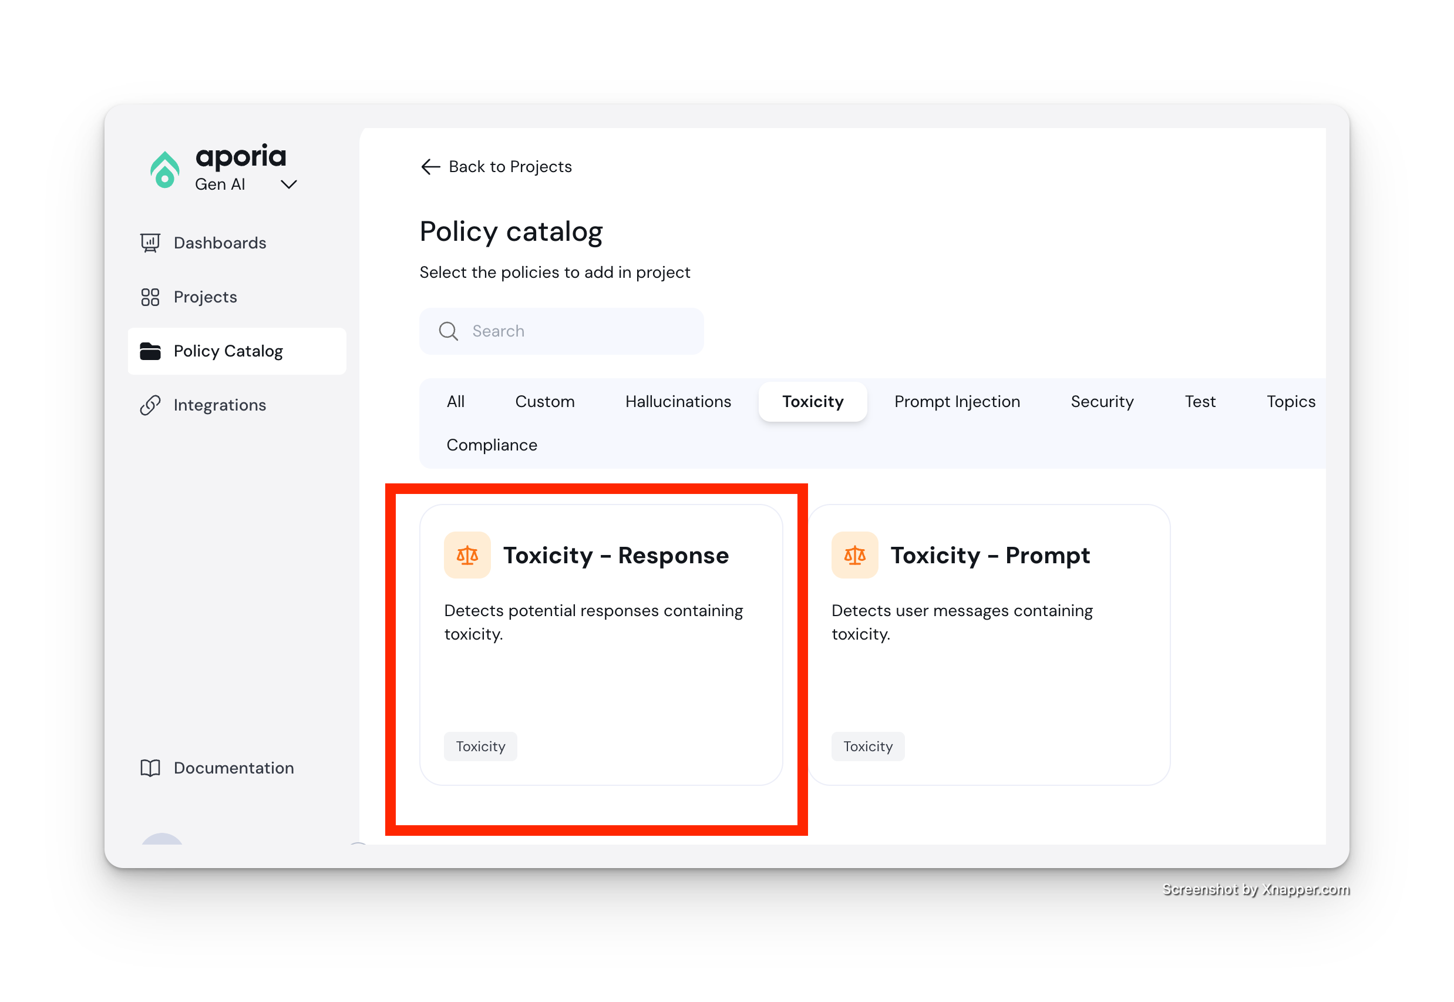Viewport: 1454px width, 1002px height.
Task: Click the search magnifier icon
Action: tap(448, 331)
